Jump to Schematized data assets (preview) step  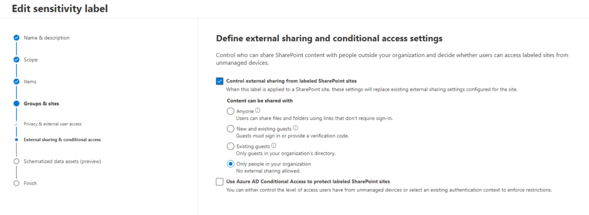click(x=62, y=162)
